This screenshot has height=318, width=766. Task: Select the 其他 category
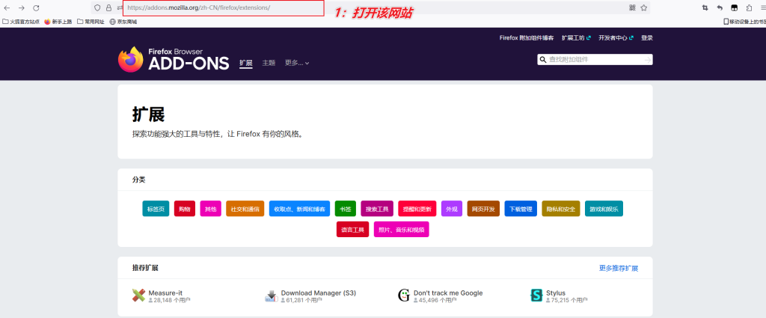point(210,209)
